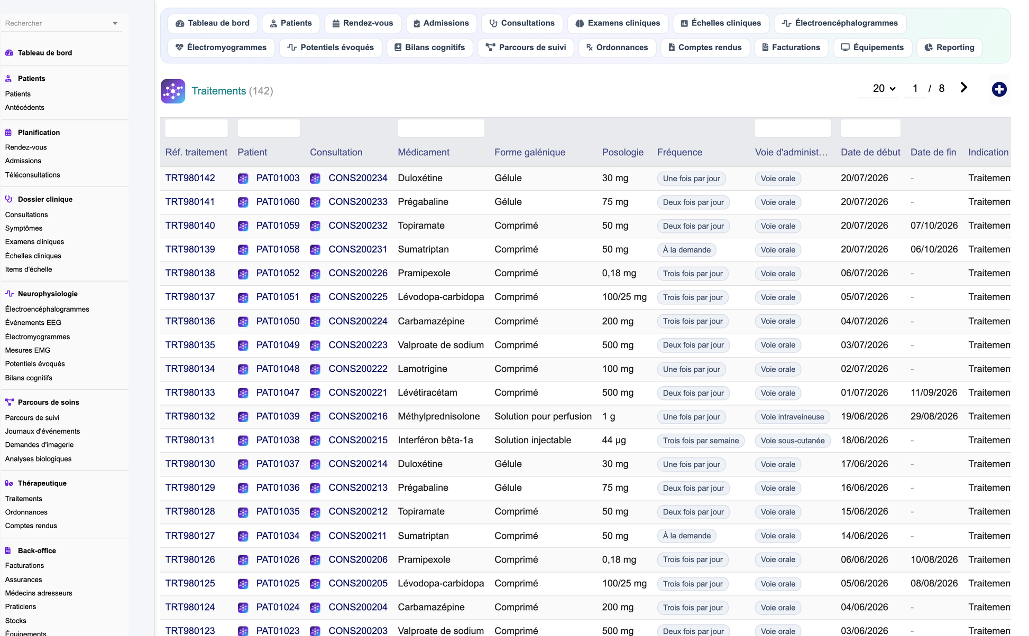Image resolution: width=1029 pixels, height=636 pixels.
Task: Click the Dossier clinique stethoscope icon
Action: point(9,199)
